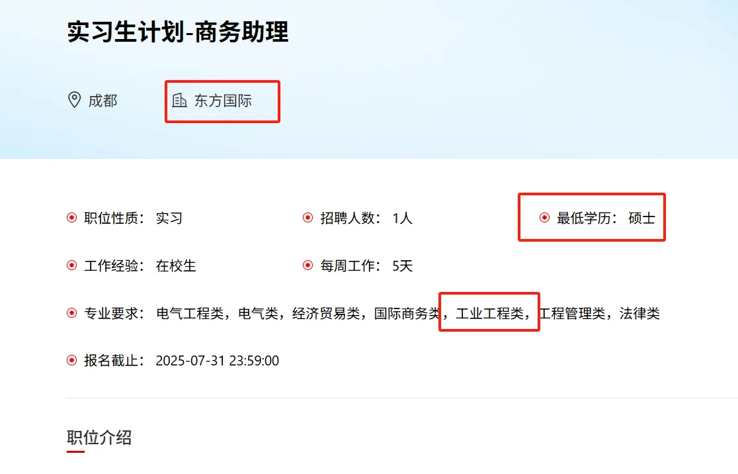This screenshot has width=738, height=474.
Task: Click the major 经济贸易类
Action: pyautogui.click(x=326, y=313)
